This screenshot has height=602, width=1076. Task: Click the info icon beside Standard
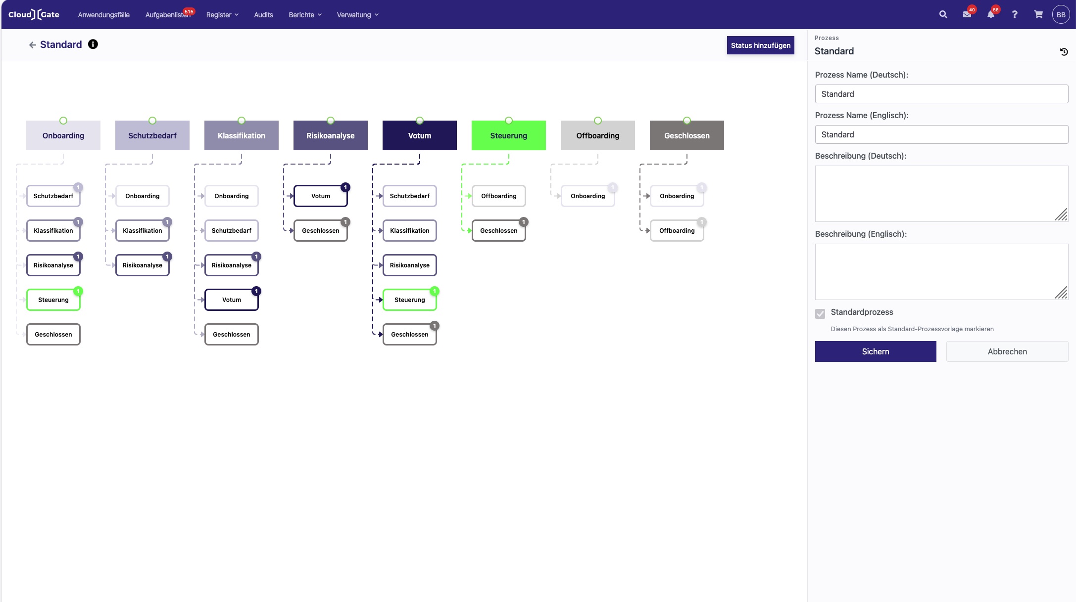pos(93,44)
